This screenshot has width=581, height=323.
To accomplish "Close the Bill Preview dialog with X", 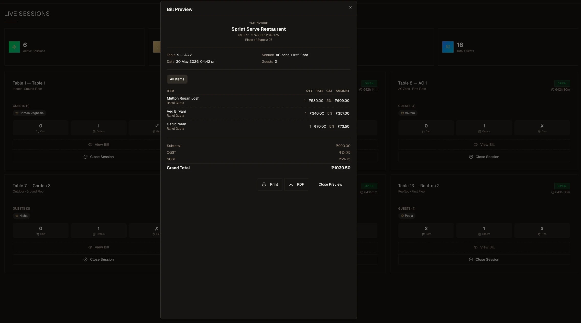I will [350, 7].
